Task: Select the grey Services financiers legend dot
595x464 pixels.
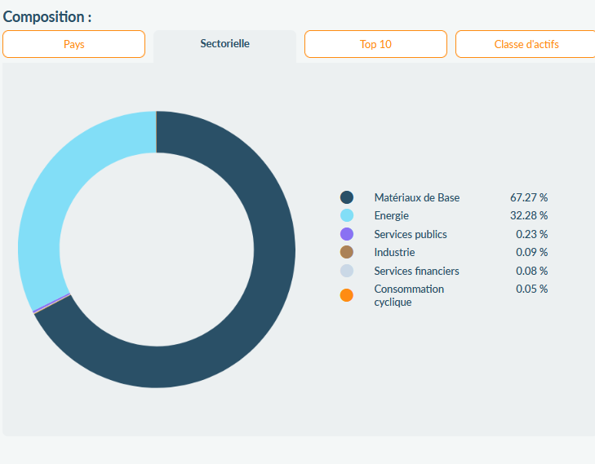Action: [347, 271]
